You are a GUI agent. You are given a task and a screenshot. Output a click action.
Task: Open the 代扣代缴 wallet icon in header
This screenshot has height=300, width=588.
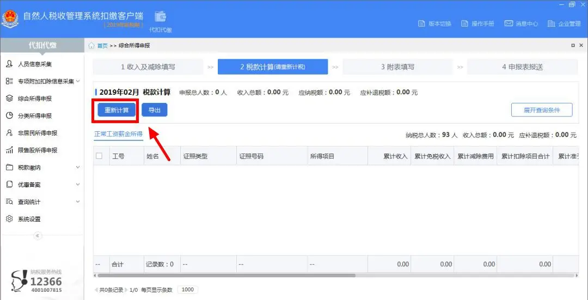click(x=161, y=16)
